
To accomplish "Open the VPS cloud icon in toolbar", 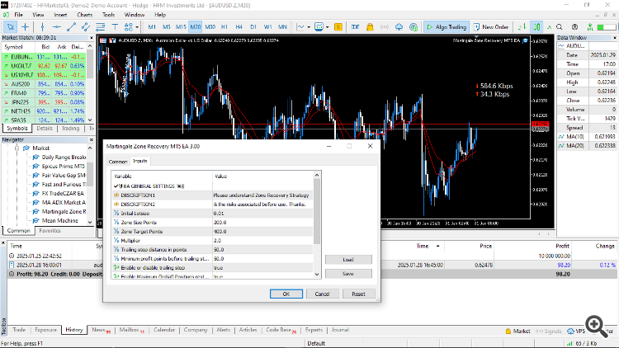I will pos(399,27).
